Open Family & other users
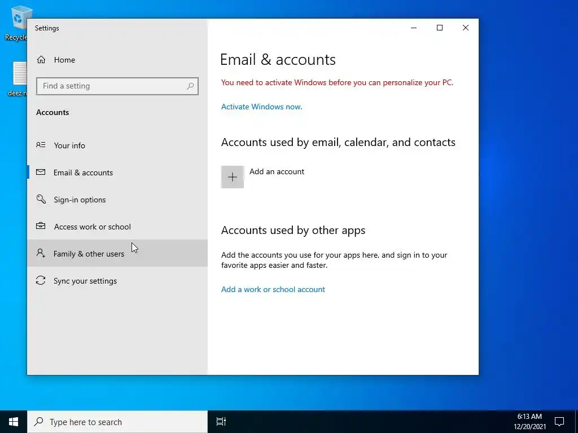The image size is (578, 433). (x=117, y=253)
